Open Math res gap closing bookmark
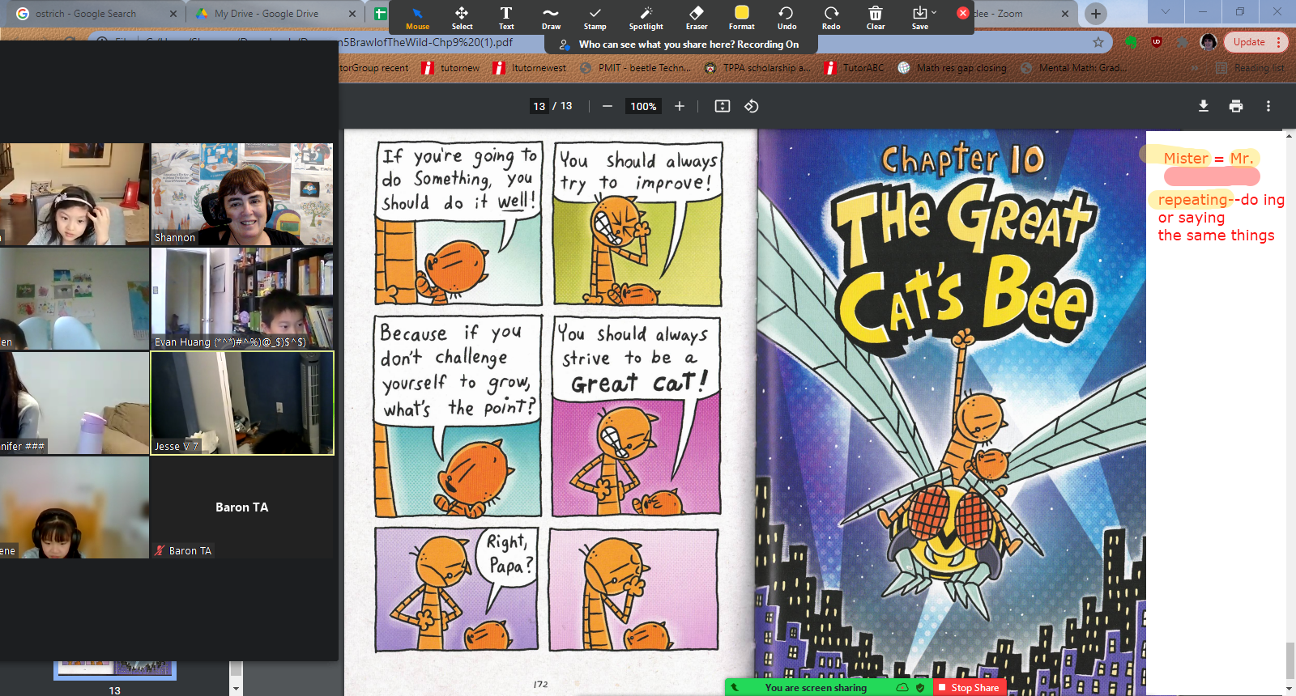Viewport: 1296px width, 696px height. pos(953,68)
